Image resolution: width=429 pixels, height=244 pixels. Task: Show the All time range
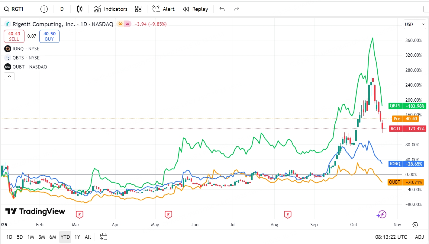[88, 237]
